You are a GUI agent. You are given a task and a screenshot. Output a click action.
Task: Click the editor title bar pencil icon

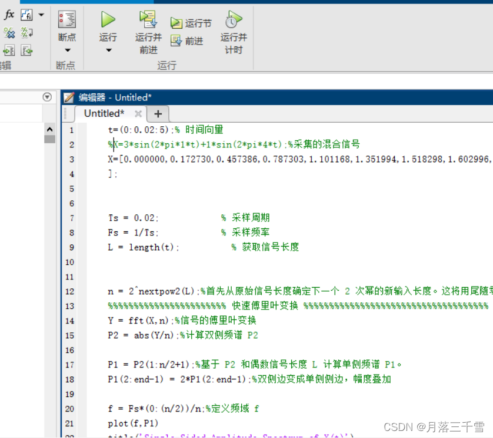pyautogui.click(x=69, y=97)
